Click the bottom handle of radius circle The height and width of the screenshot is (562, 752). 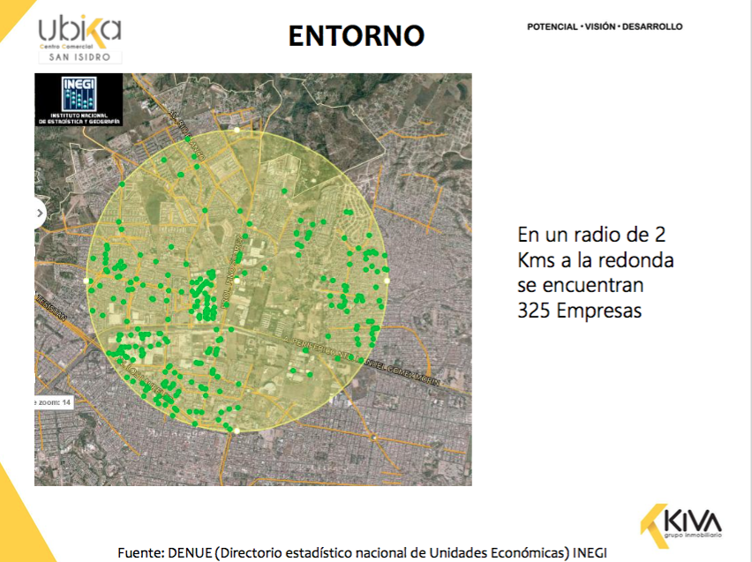[x=237, y=431]
